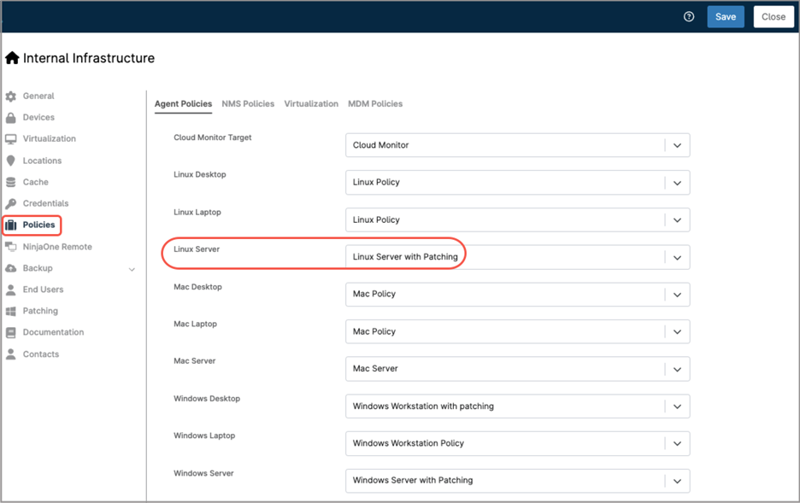Viewport: 800px width, 503px height.
Task: Open the Mac Server policy dropdown
Action: click(674, 369)
